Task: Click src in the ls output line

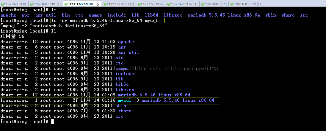Action: click(x=304, y=15)
